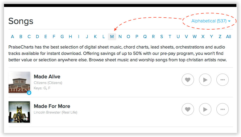This screenshot has width=241, height=137.
Task: Choose letter W in alphabet bar
Action: (x=195, y=37)
